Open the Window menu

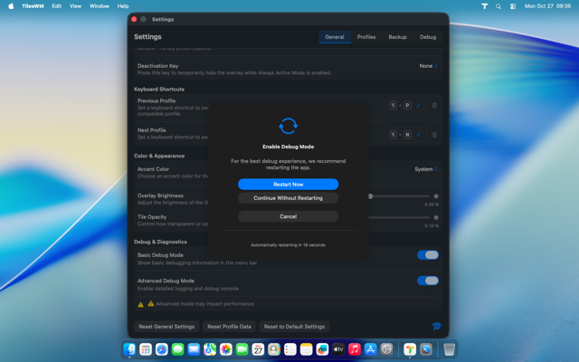coord(100,6)
